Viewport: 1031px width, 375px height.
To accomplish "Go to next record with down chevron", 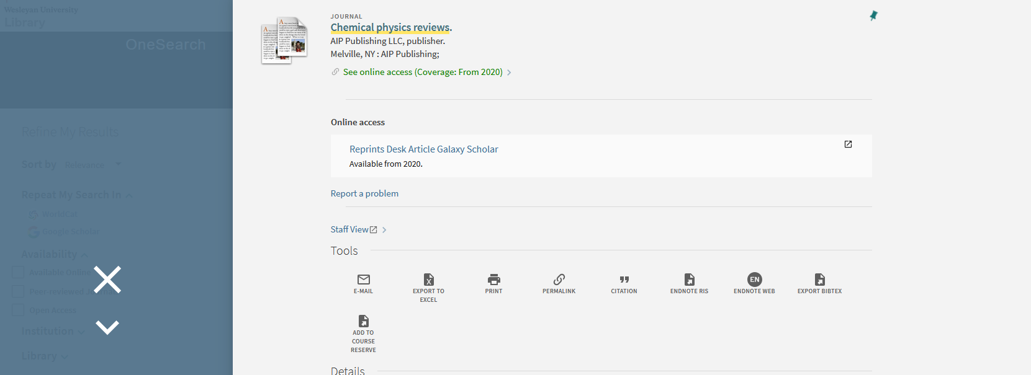I will 107,327.
